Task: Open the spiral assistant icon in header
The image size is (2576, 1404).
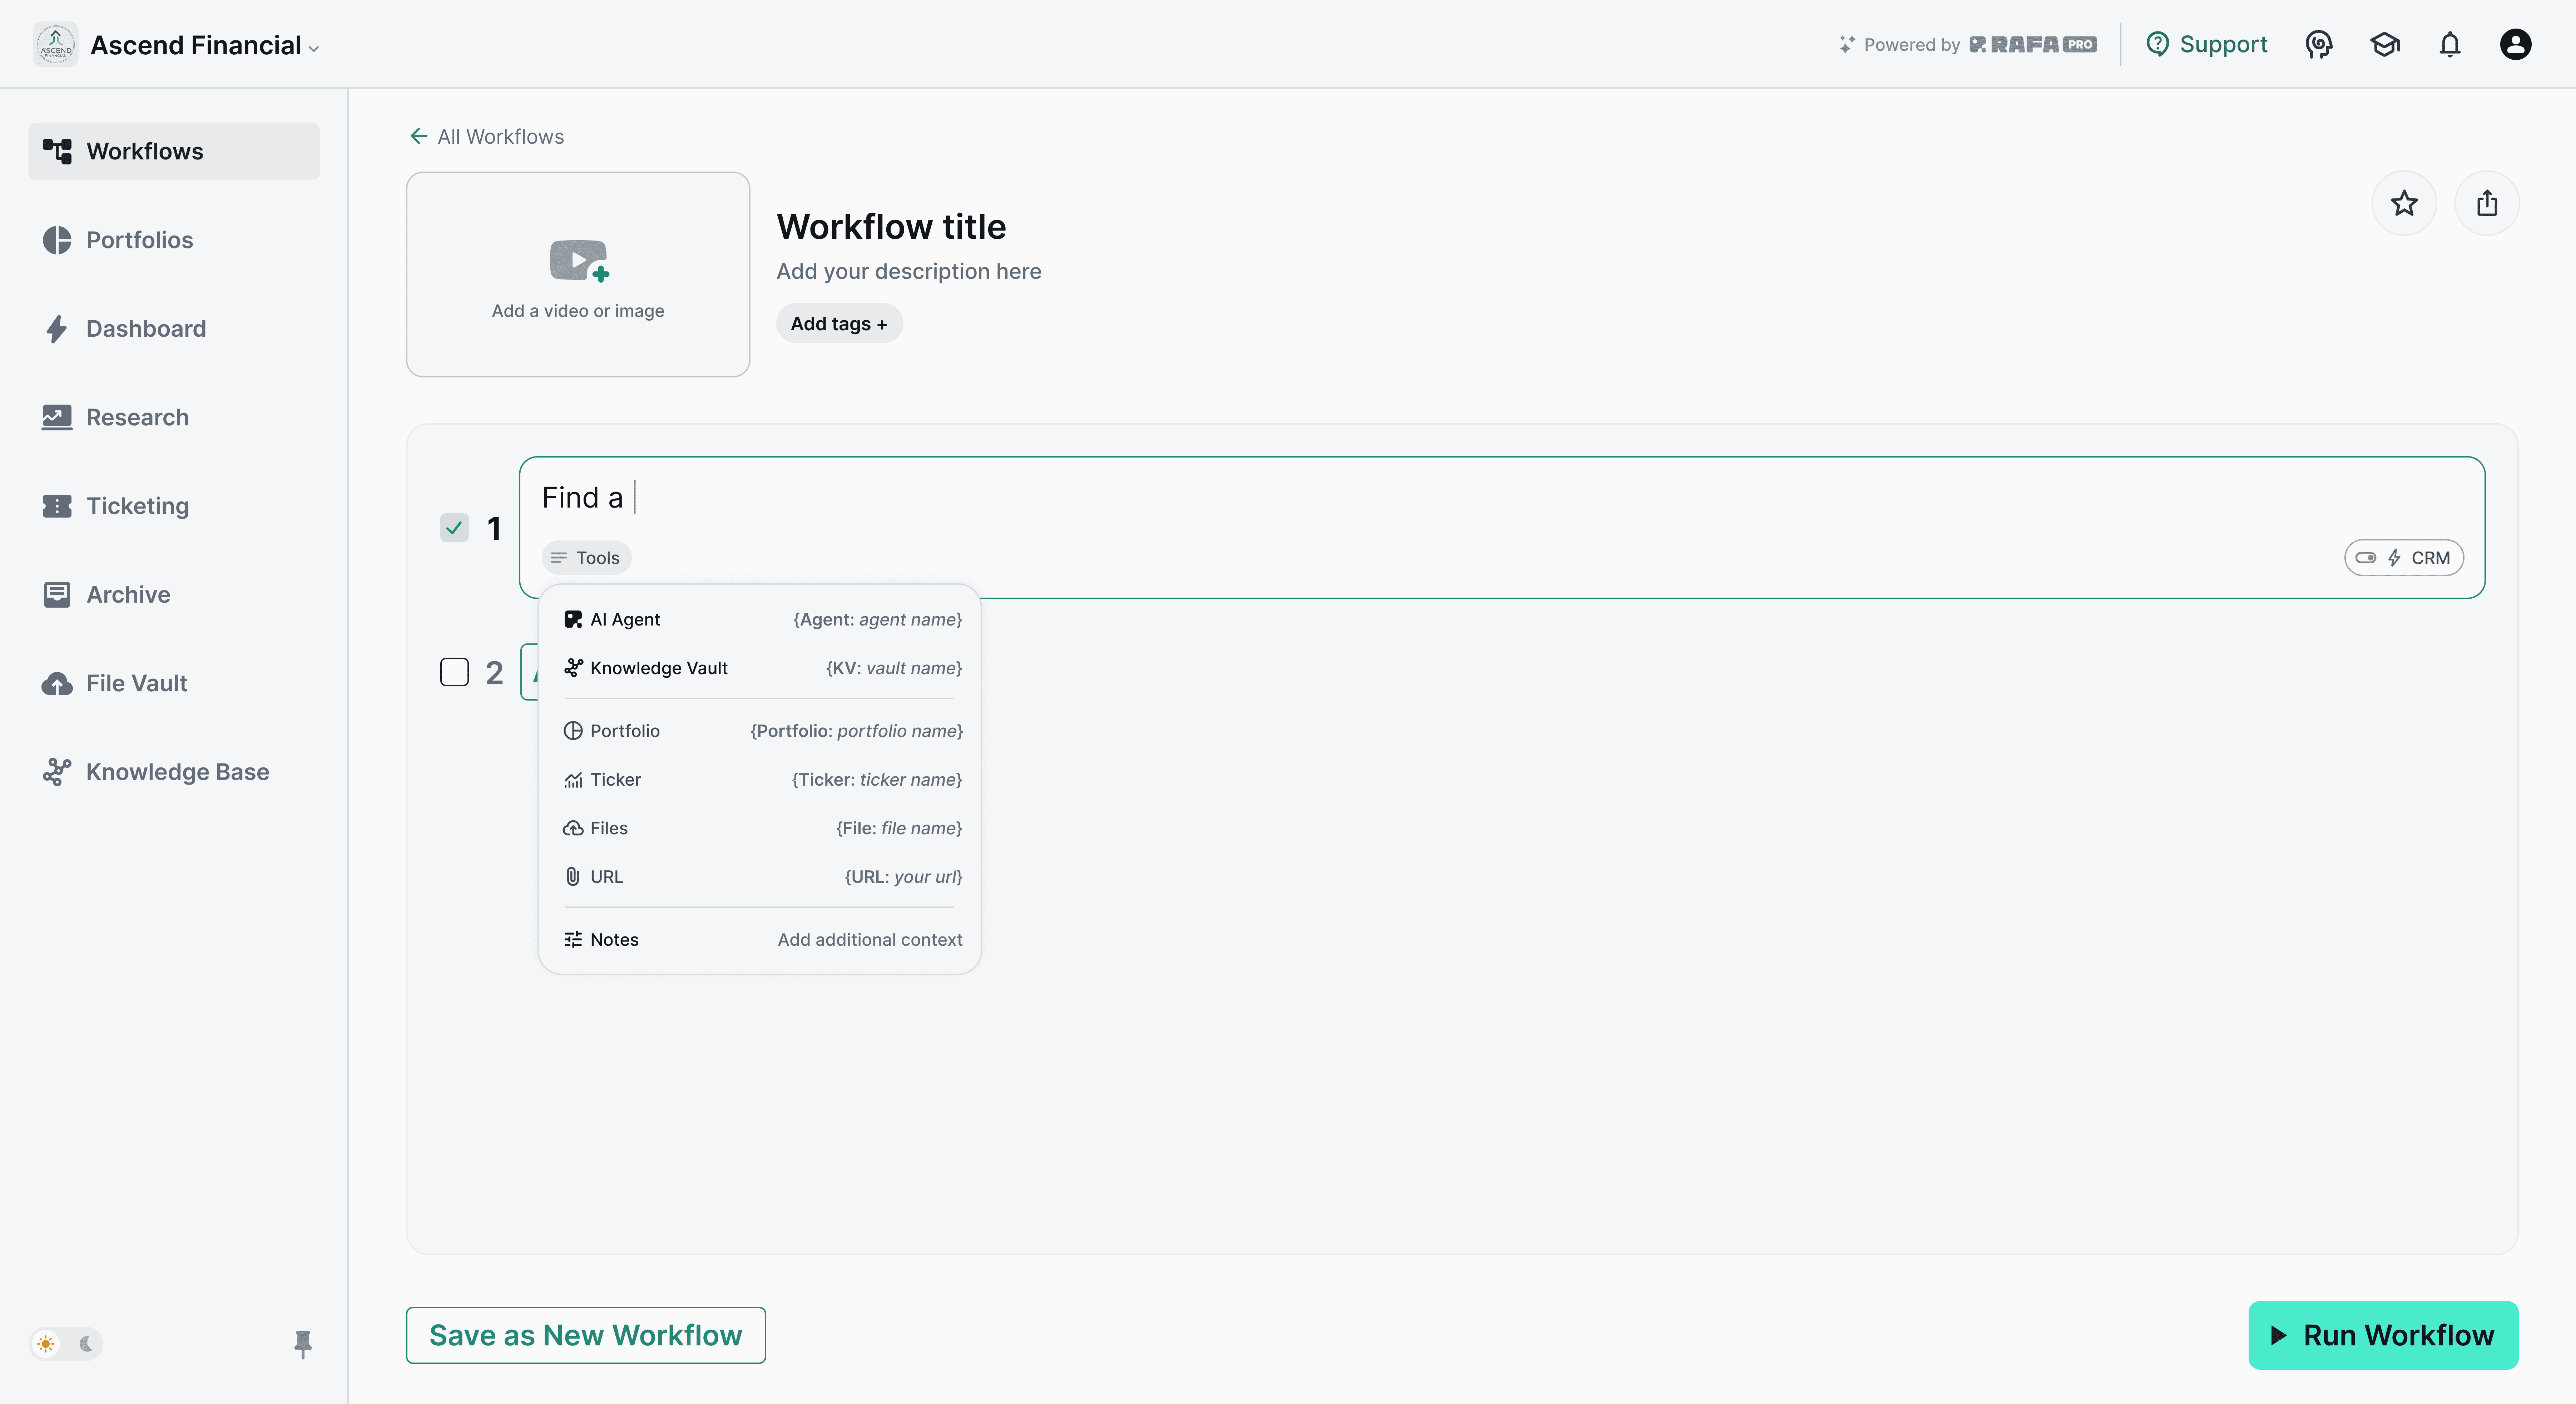Action: 2319,44
